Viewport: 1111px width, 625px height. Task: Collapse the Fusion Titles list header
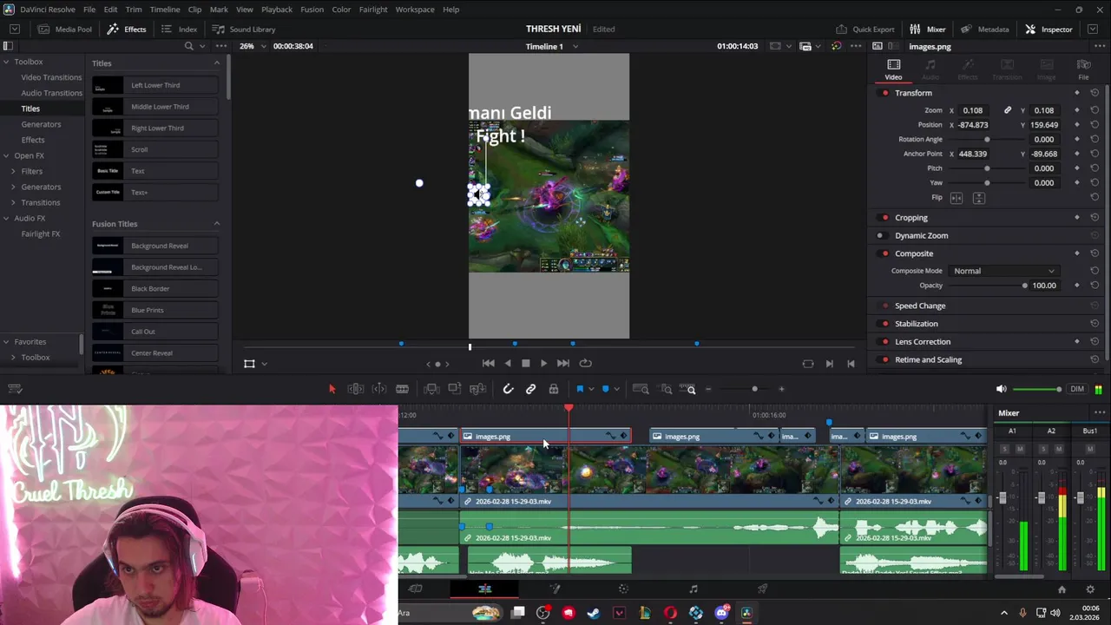tap(217, 224)
